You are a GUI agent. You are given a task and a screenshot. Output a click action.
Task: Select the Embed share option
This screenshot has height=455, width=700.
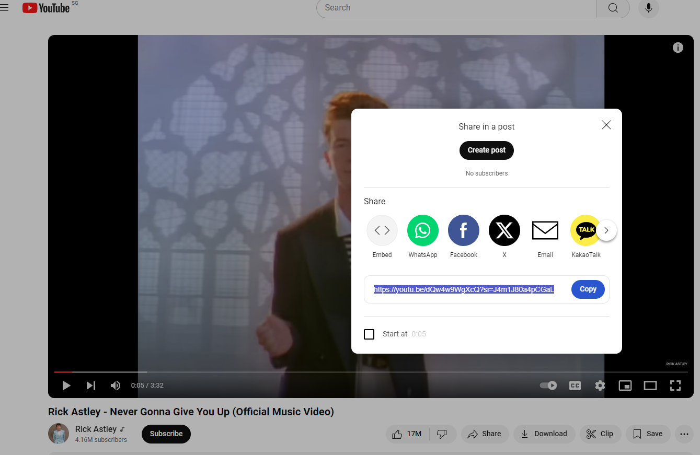click(382, 236)
